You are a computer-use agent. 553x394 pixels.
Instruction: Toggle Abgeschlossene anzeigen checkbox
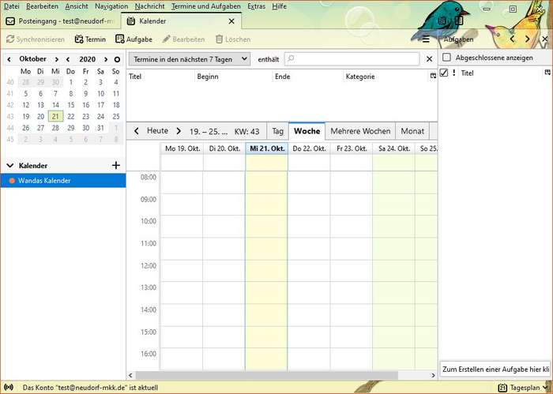pos(447,58)
